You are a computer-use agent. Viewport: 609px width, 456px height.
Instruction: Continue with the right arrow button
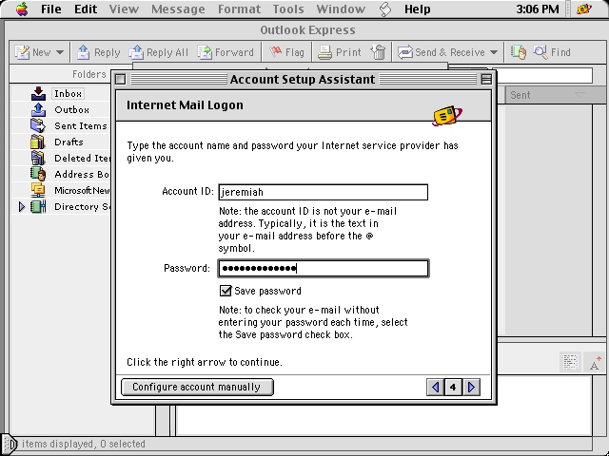click(x=471, y=387)
